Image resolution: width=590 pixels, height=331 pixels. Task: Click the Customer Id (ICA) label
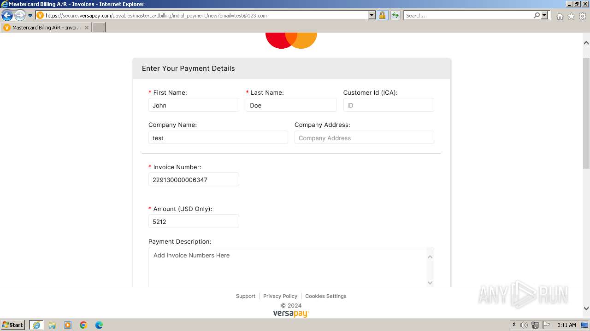(x=370, y=92)
